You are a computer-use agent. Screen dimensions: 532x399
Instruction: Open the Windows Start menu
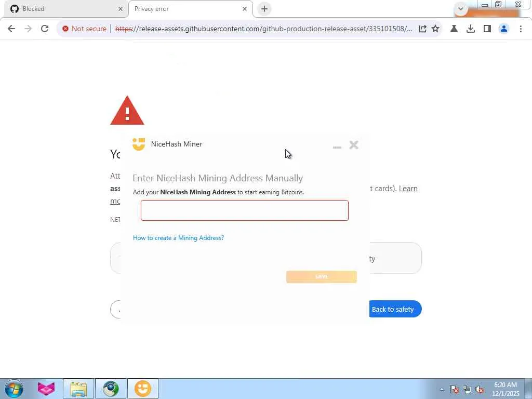click(14, 389)
